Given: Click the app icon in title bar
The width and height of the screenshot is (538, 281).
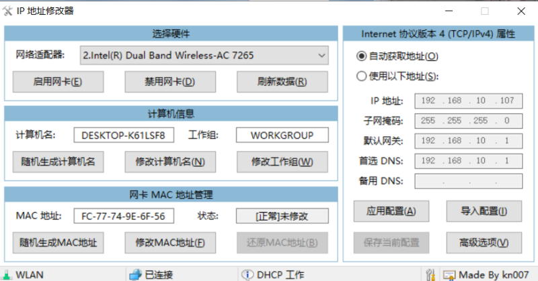Looking at the screenshot, I should (x=8, y=10).
